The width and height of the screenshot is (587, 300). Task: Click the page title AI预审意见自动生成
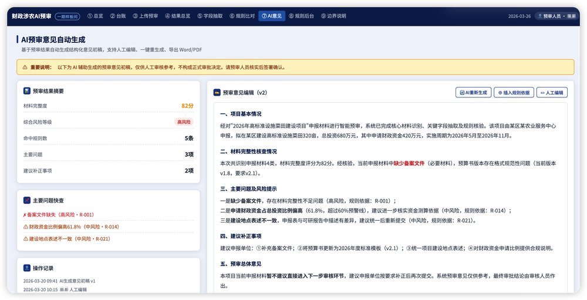53,40
